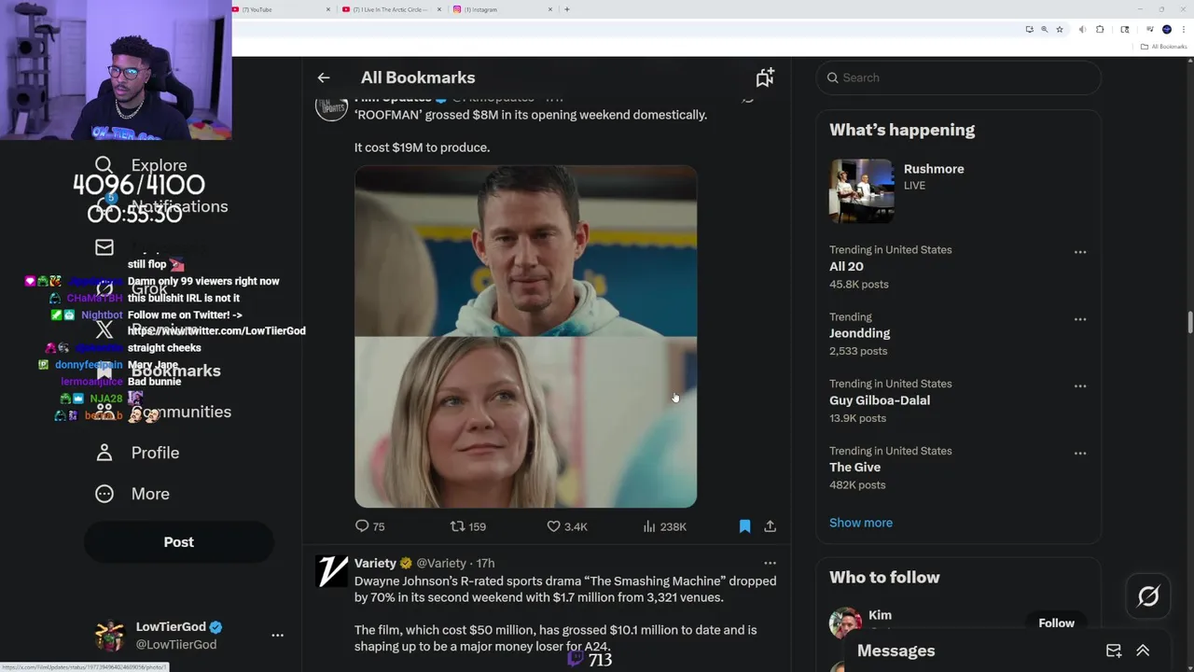Remove bookmark from the ROOFMAN post
Viewport: 1194px width, 672px height.
pos(744,526)
